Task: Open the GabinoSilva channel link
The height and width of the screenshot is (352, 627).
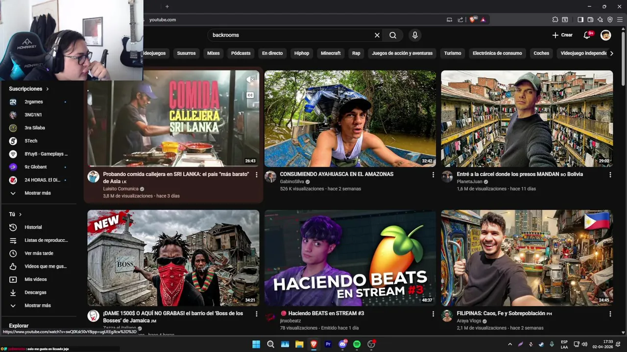Action: [x=292, y=182]
